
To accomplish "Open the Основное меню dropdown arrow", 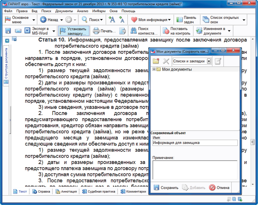I will click(x=34, y=20).
